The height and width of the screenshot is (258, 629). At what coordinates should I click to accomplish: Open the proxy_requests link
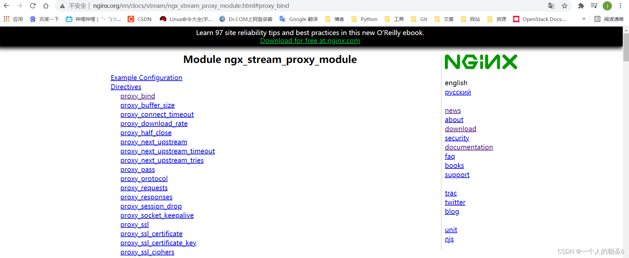click(144, 188)
